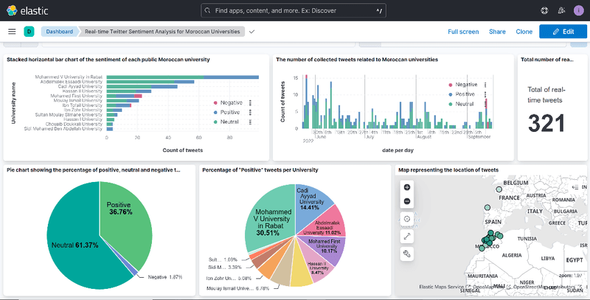Screen dimensions: 590x300
Task: Click the 321 total tweets metric
Action: (546, 123)
